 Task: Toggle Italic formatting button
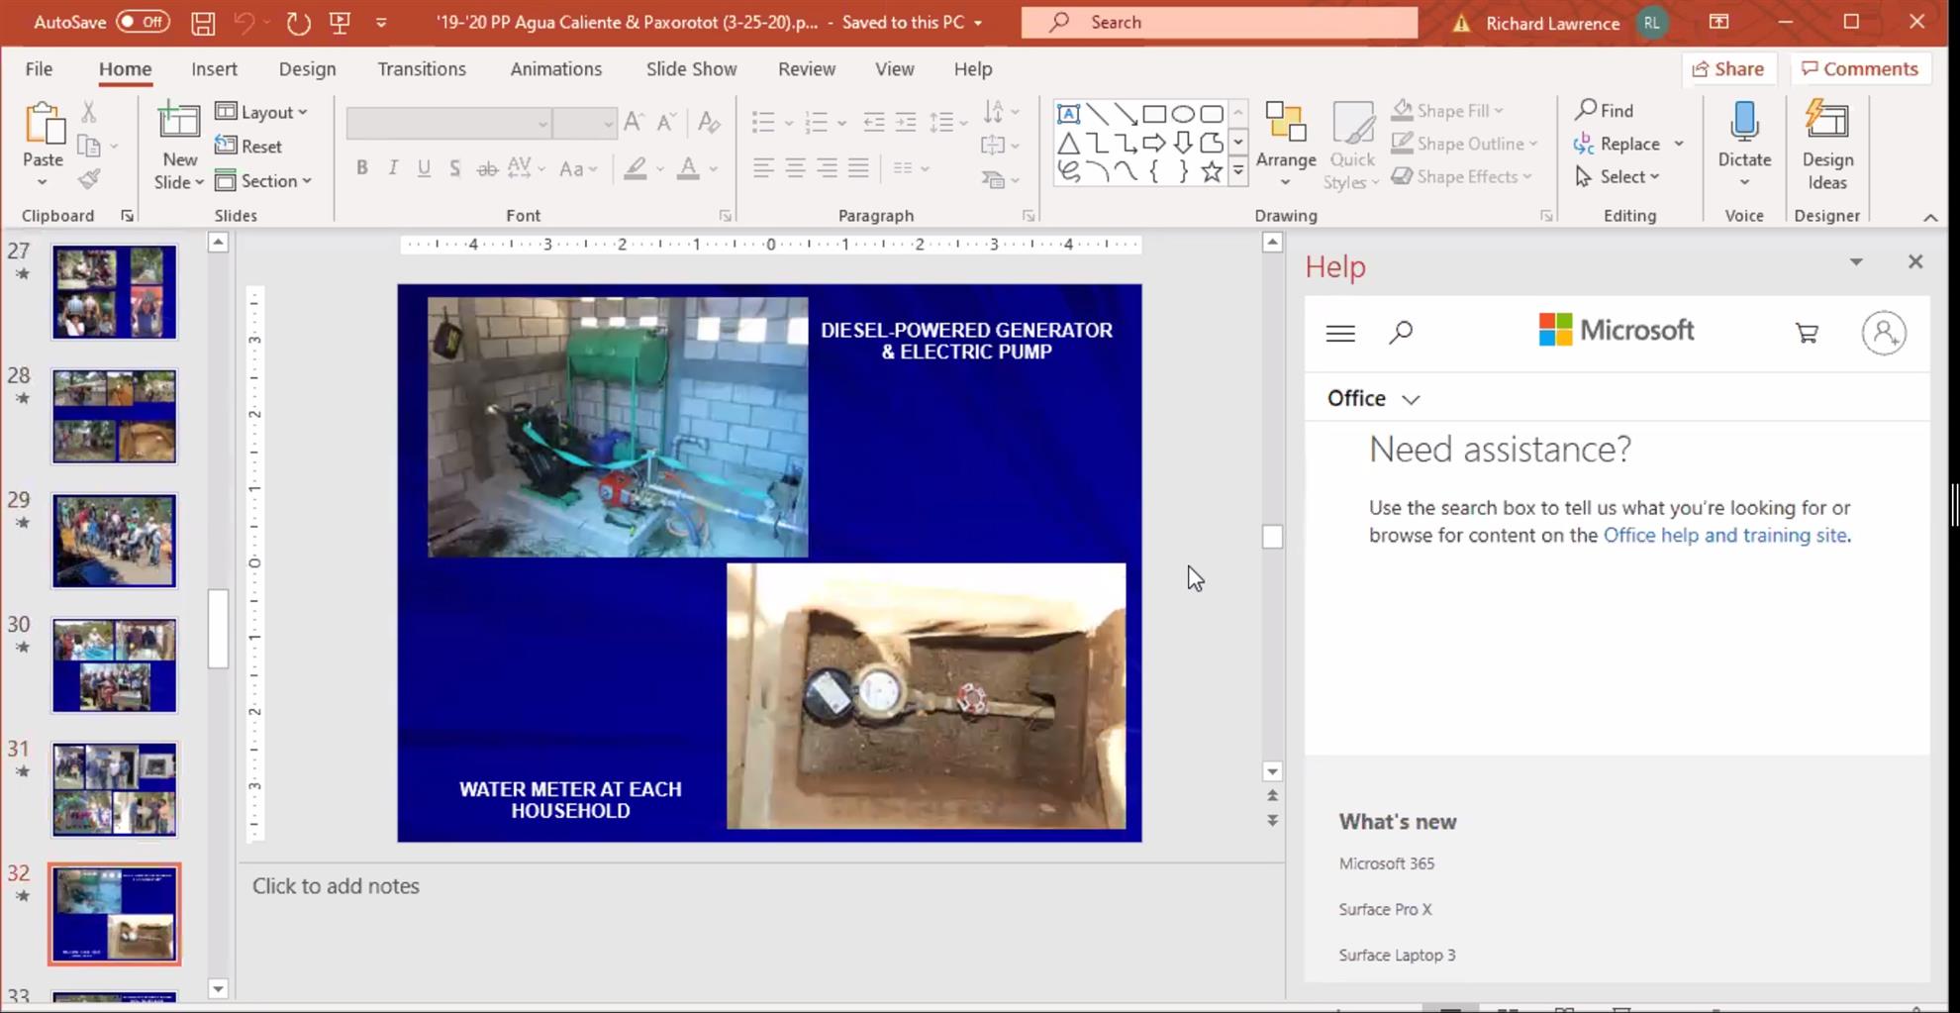[x=393, y=168]
